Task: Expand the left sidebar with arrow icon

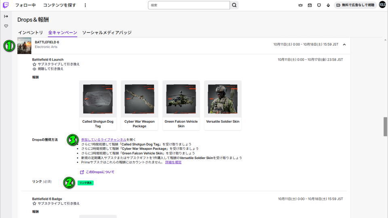Action: 6,17
